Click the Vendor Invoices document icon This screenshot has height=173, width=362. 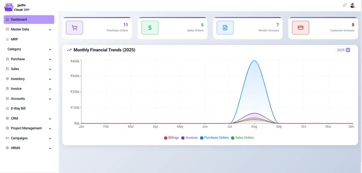click(225, 28)
